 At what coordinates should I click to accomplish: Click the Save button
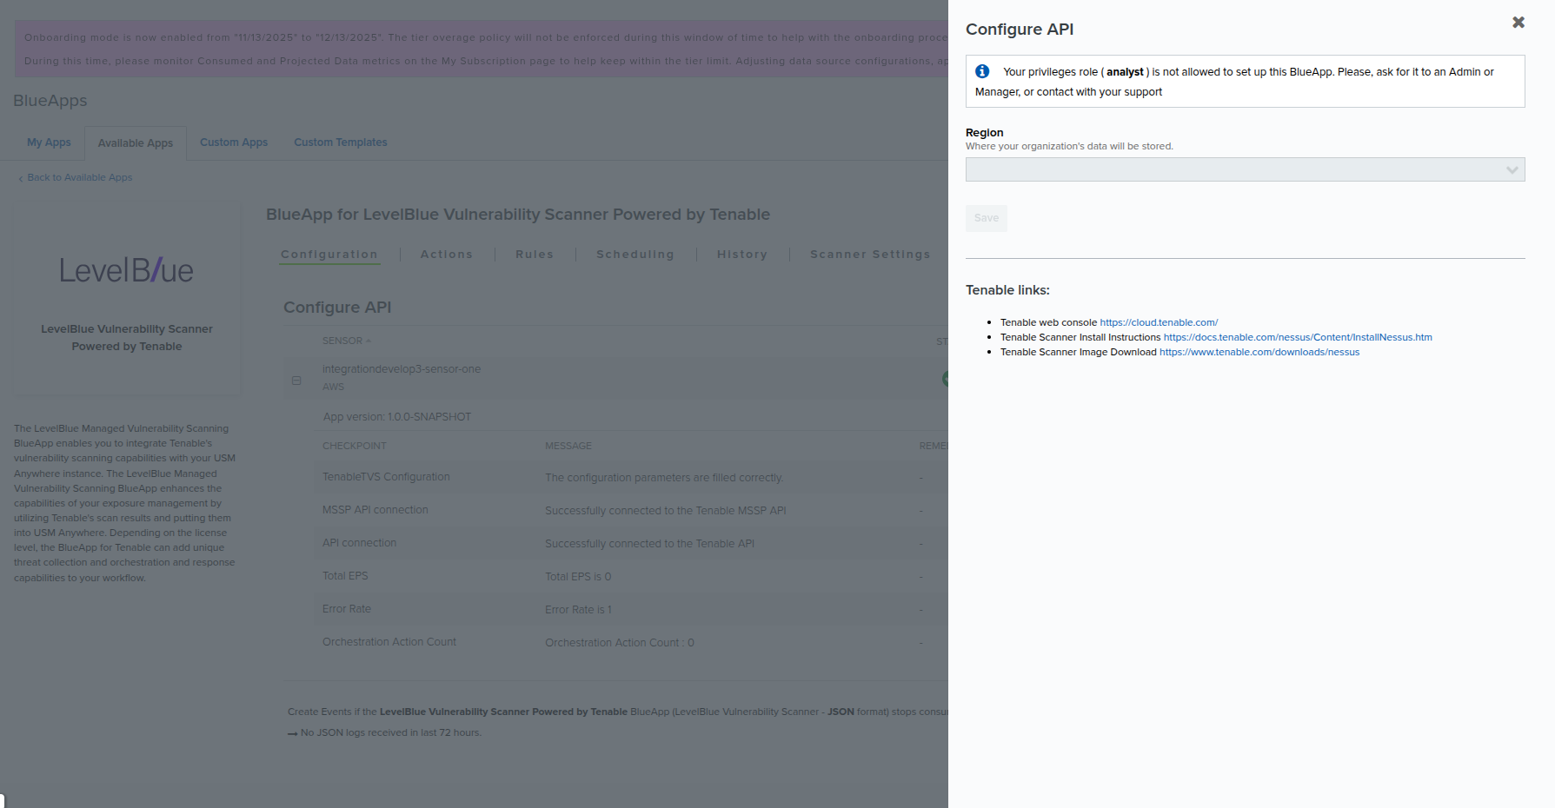point(987,218)
